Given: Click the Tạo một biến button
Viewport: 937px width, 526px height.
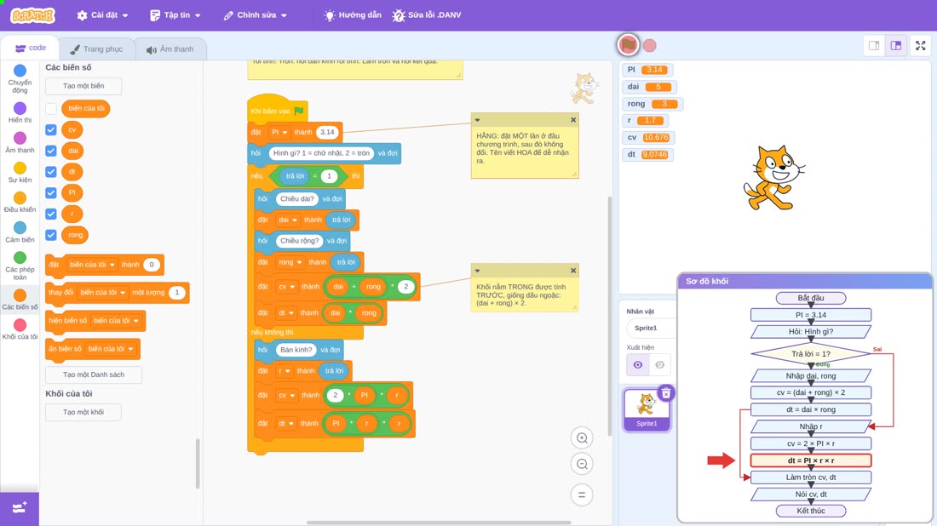Looking at the screenshot, I should tap(83, 86).
